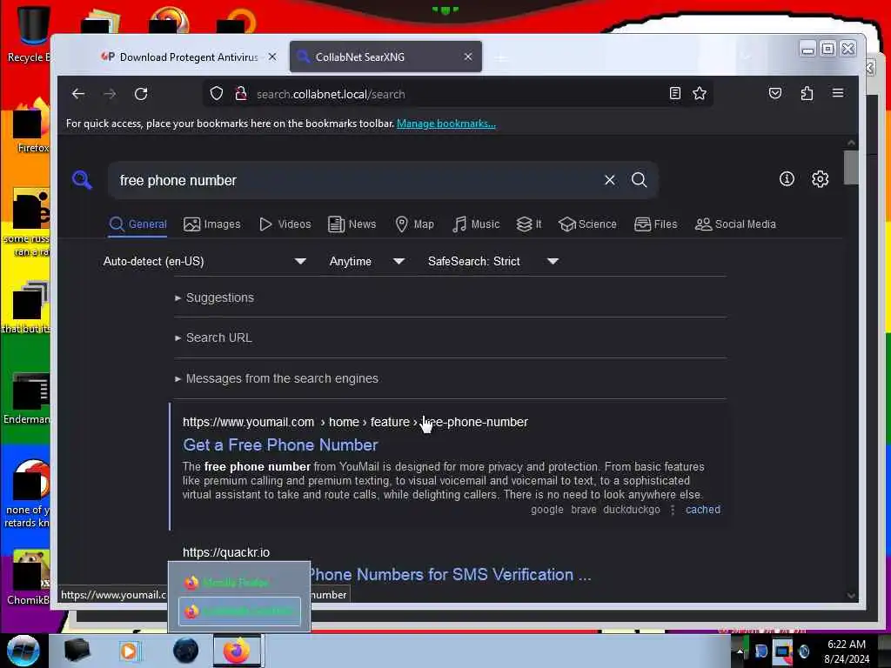Open the Windows Start orb

coord(23,651)
